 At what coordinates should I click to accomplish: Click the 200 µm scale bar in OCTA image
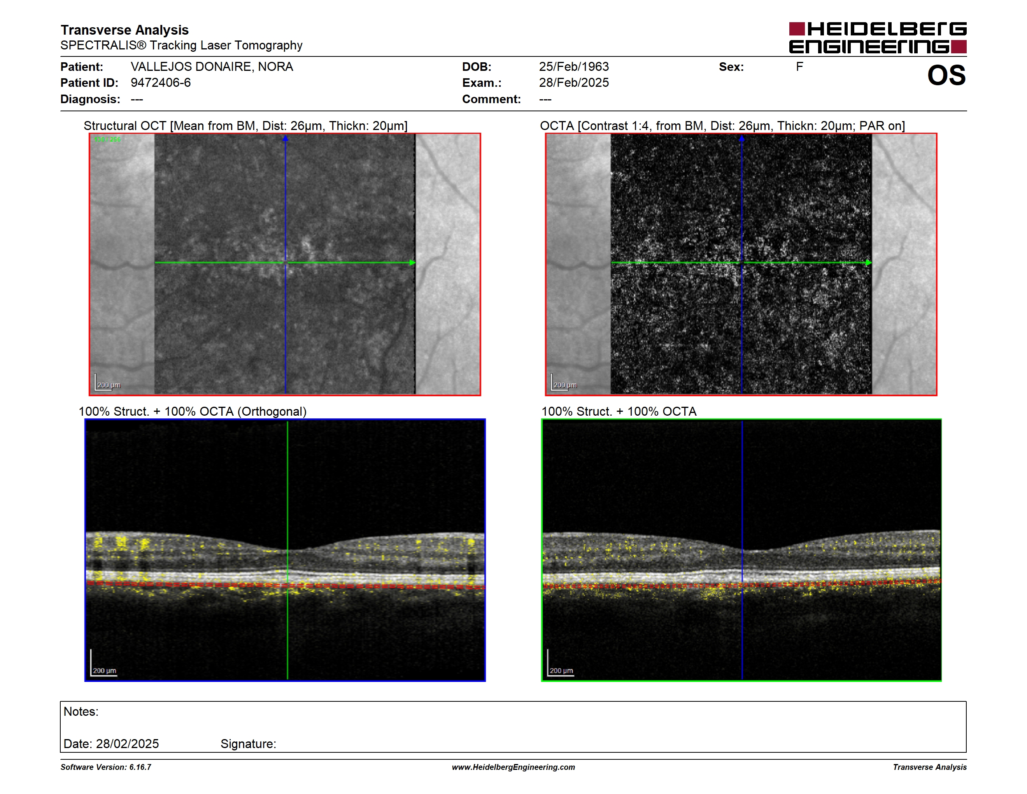pyautogui.click(x=564, y=383)
